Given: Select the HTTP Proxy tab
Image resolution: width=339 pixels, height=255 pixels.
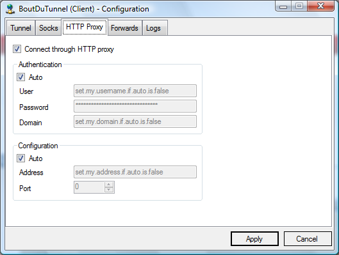Looking at the screenshot, I should [85, 27].
